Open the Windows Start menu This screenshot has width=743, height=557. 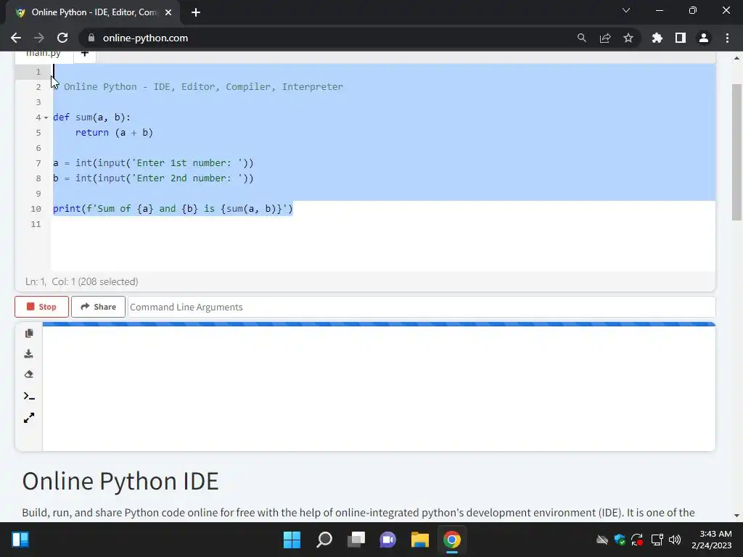click(292, 540)
